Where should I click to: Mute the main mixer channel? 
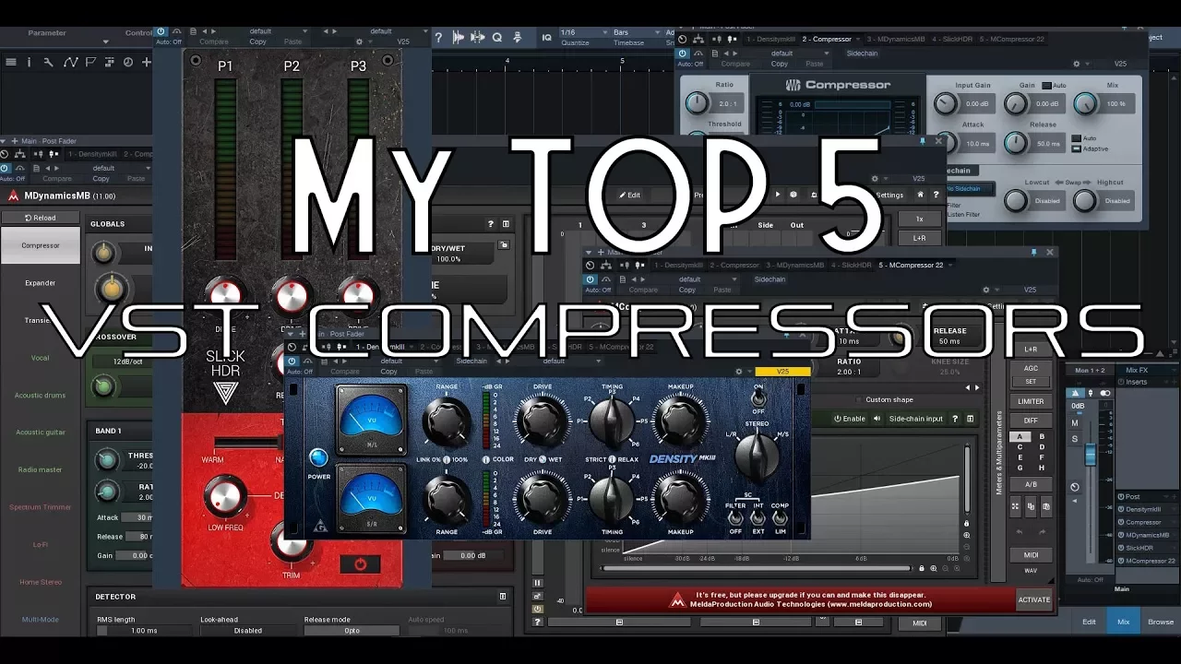coord(1075,423)
